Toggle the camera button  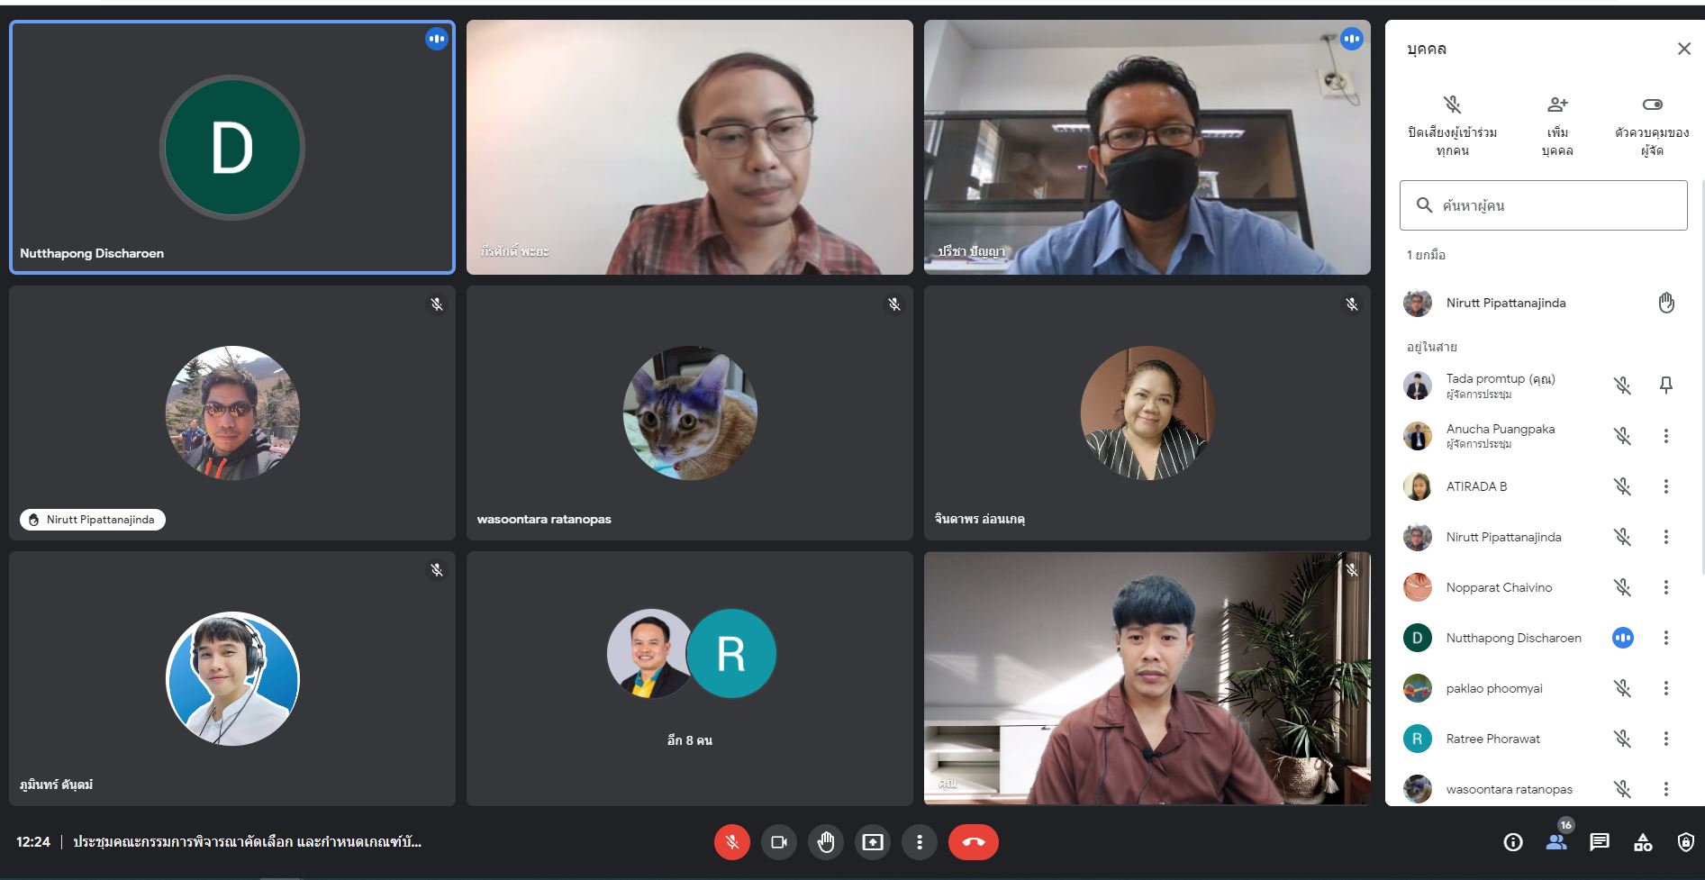coord(779,842)
